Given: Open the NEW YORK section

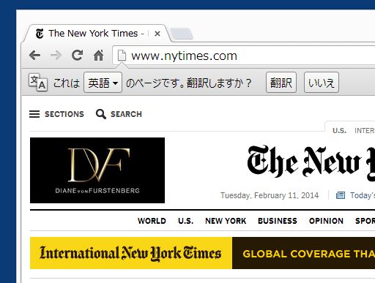Looking at the screenshot, I should (226, 221).
